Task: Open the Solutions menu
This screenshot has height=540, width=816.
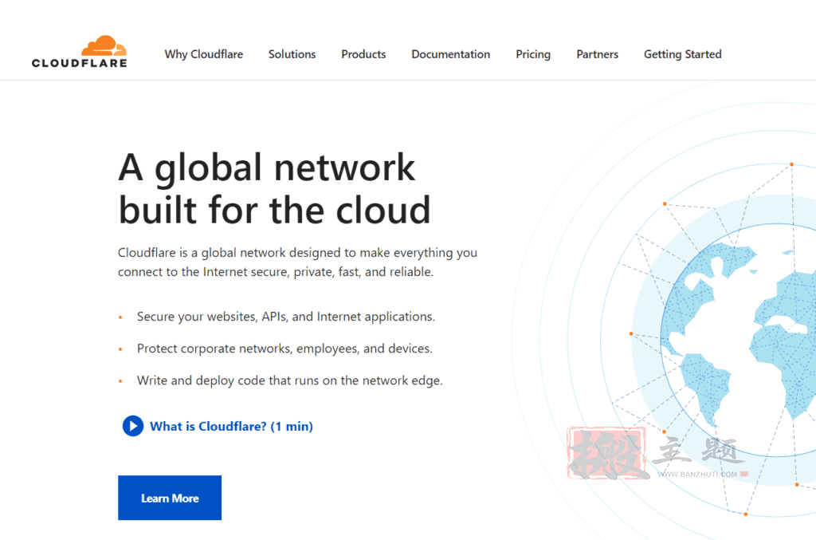Action: pos(292,54)
